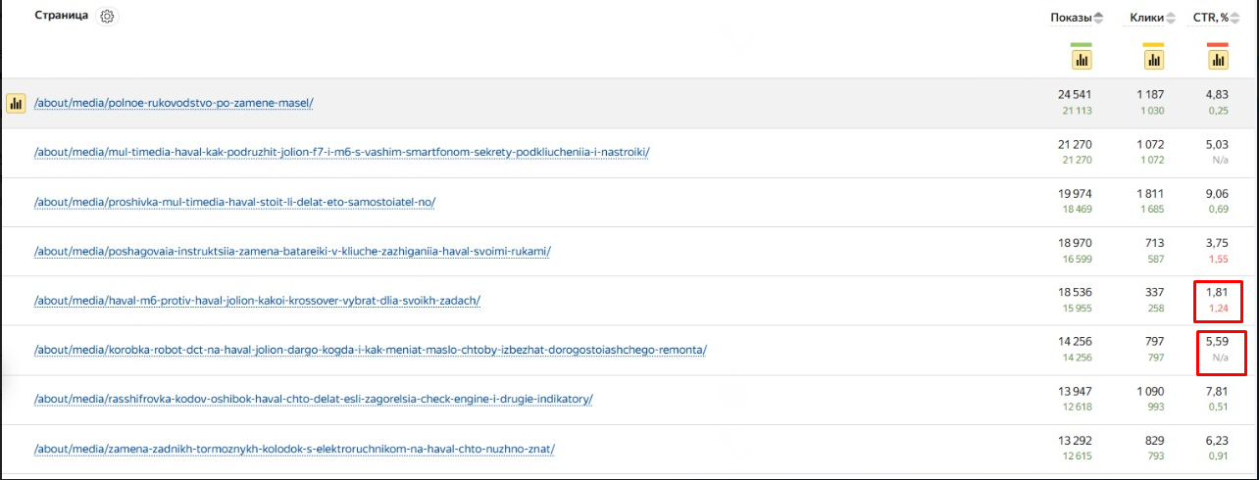This screenshot has height=480, width=1259.
Task: Sort by the Клики sort arrows
Action: (1170, 18)
